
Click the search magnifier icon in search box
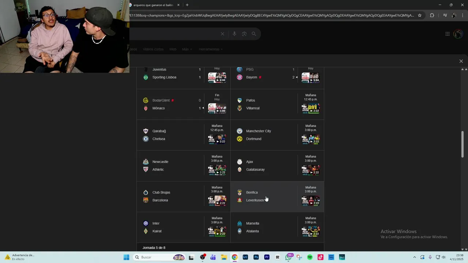click(254, 34)
